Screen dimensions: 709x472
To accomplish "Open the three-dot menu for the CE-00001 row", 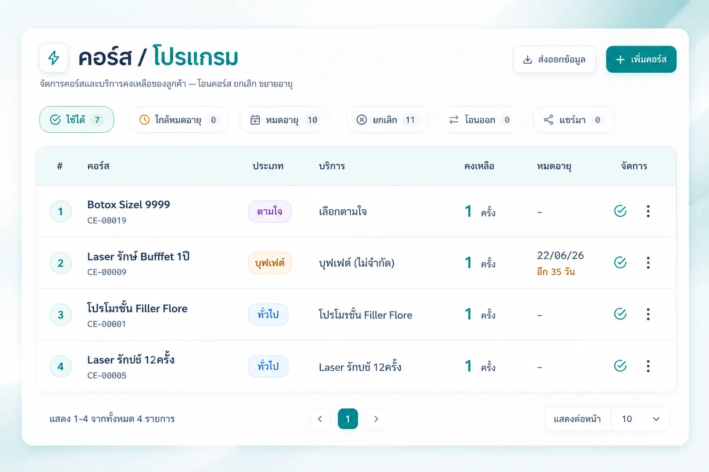I will point(648,314).
